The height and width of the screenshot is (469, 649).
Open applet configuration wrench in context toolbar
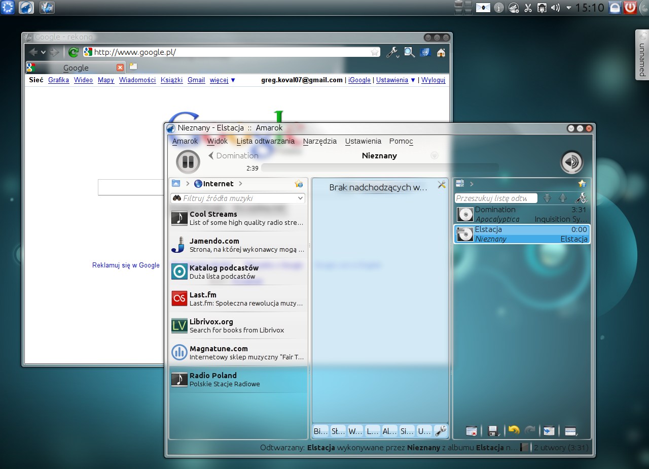tap(441, 431)
